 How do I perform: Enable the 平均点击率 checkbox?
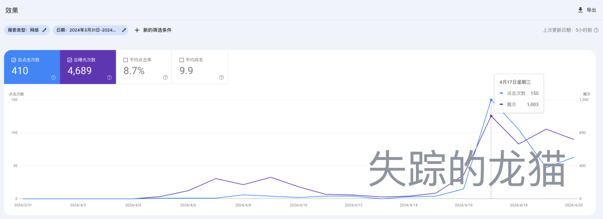point(126,60)
